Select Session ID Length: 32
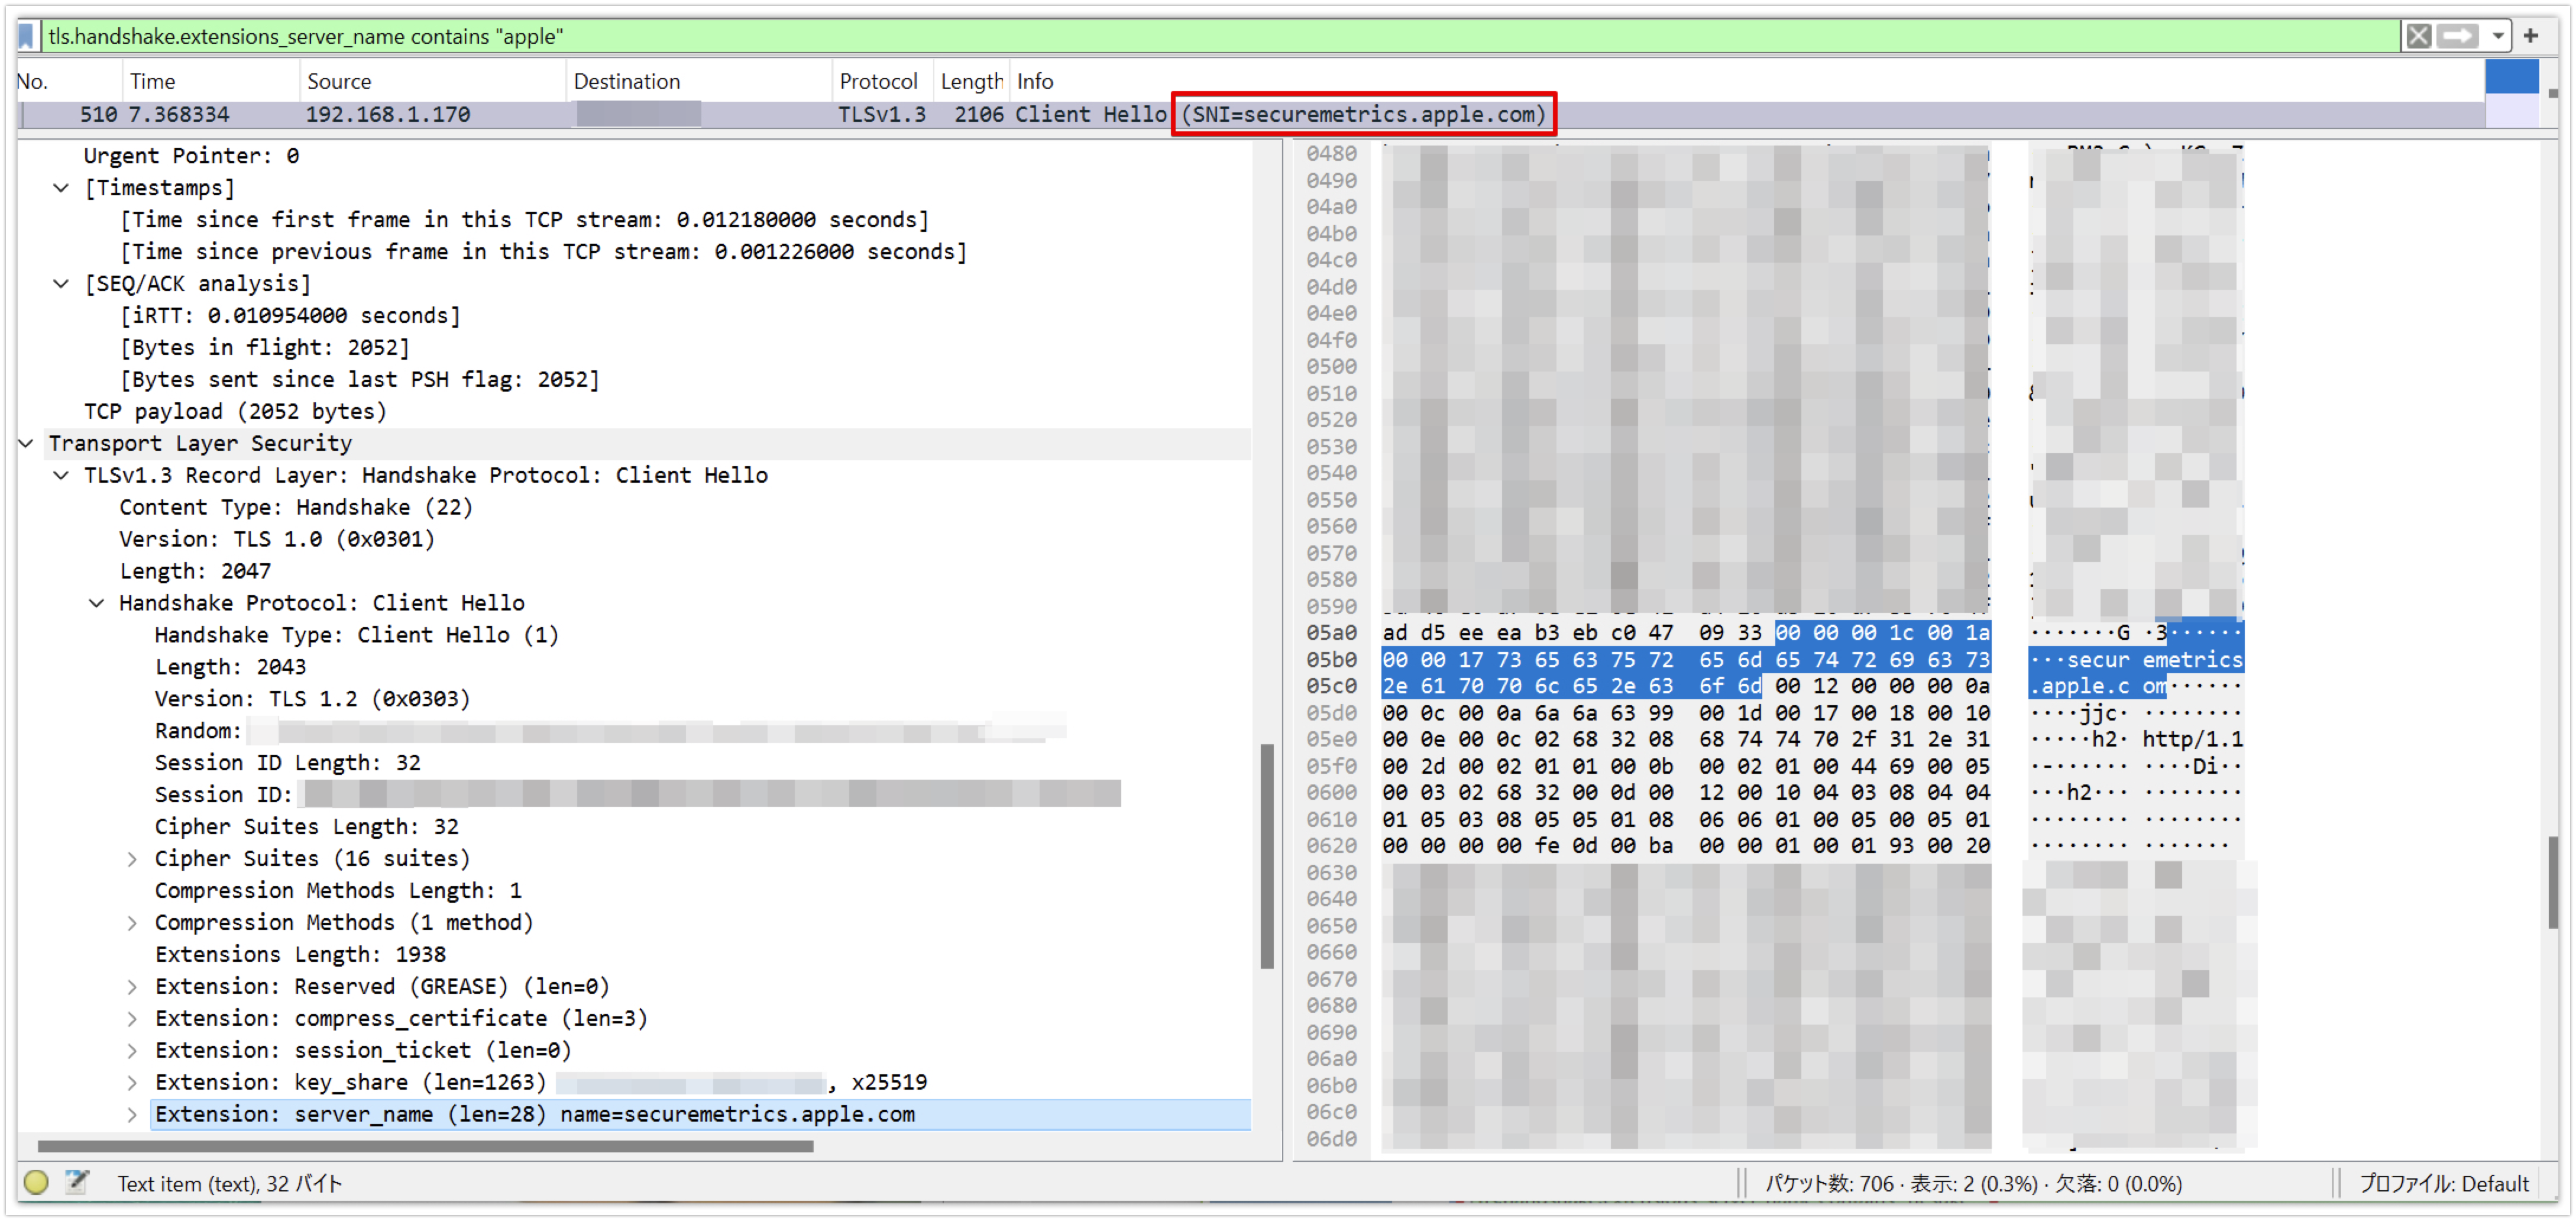 click(x=287, y=763)
